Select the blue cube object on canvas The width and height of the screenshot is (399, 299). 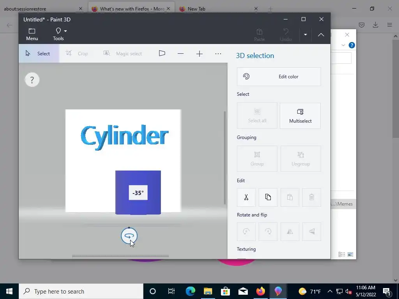pyautogui.click(x=138, y=192)
